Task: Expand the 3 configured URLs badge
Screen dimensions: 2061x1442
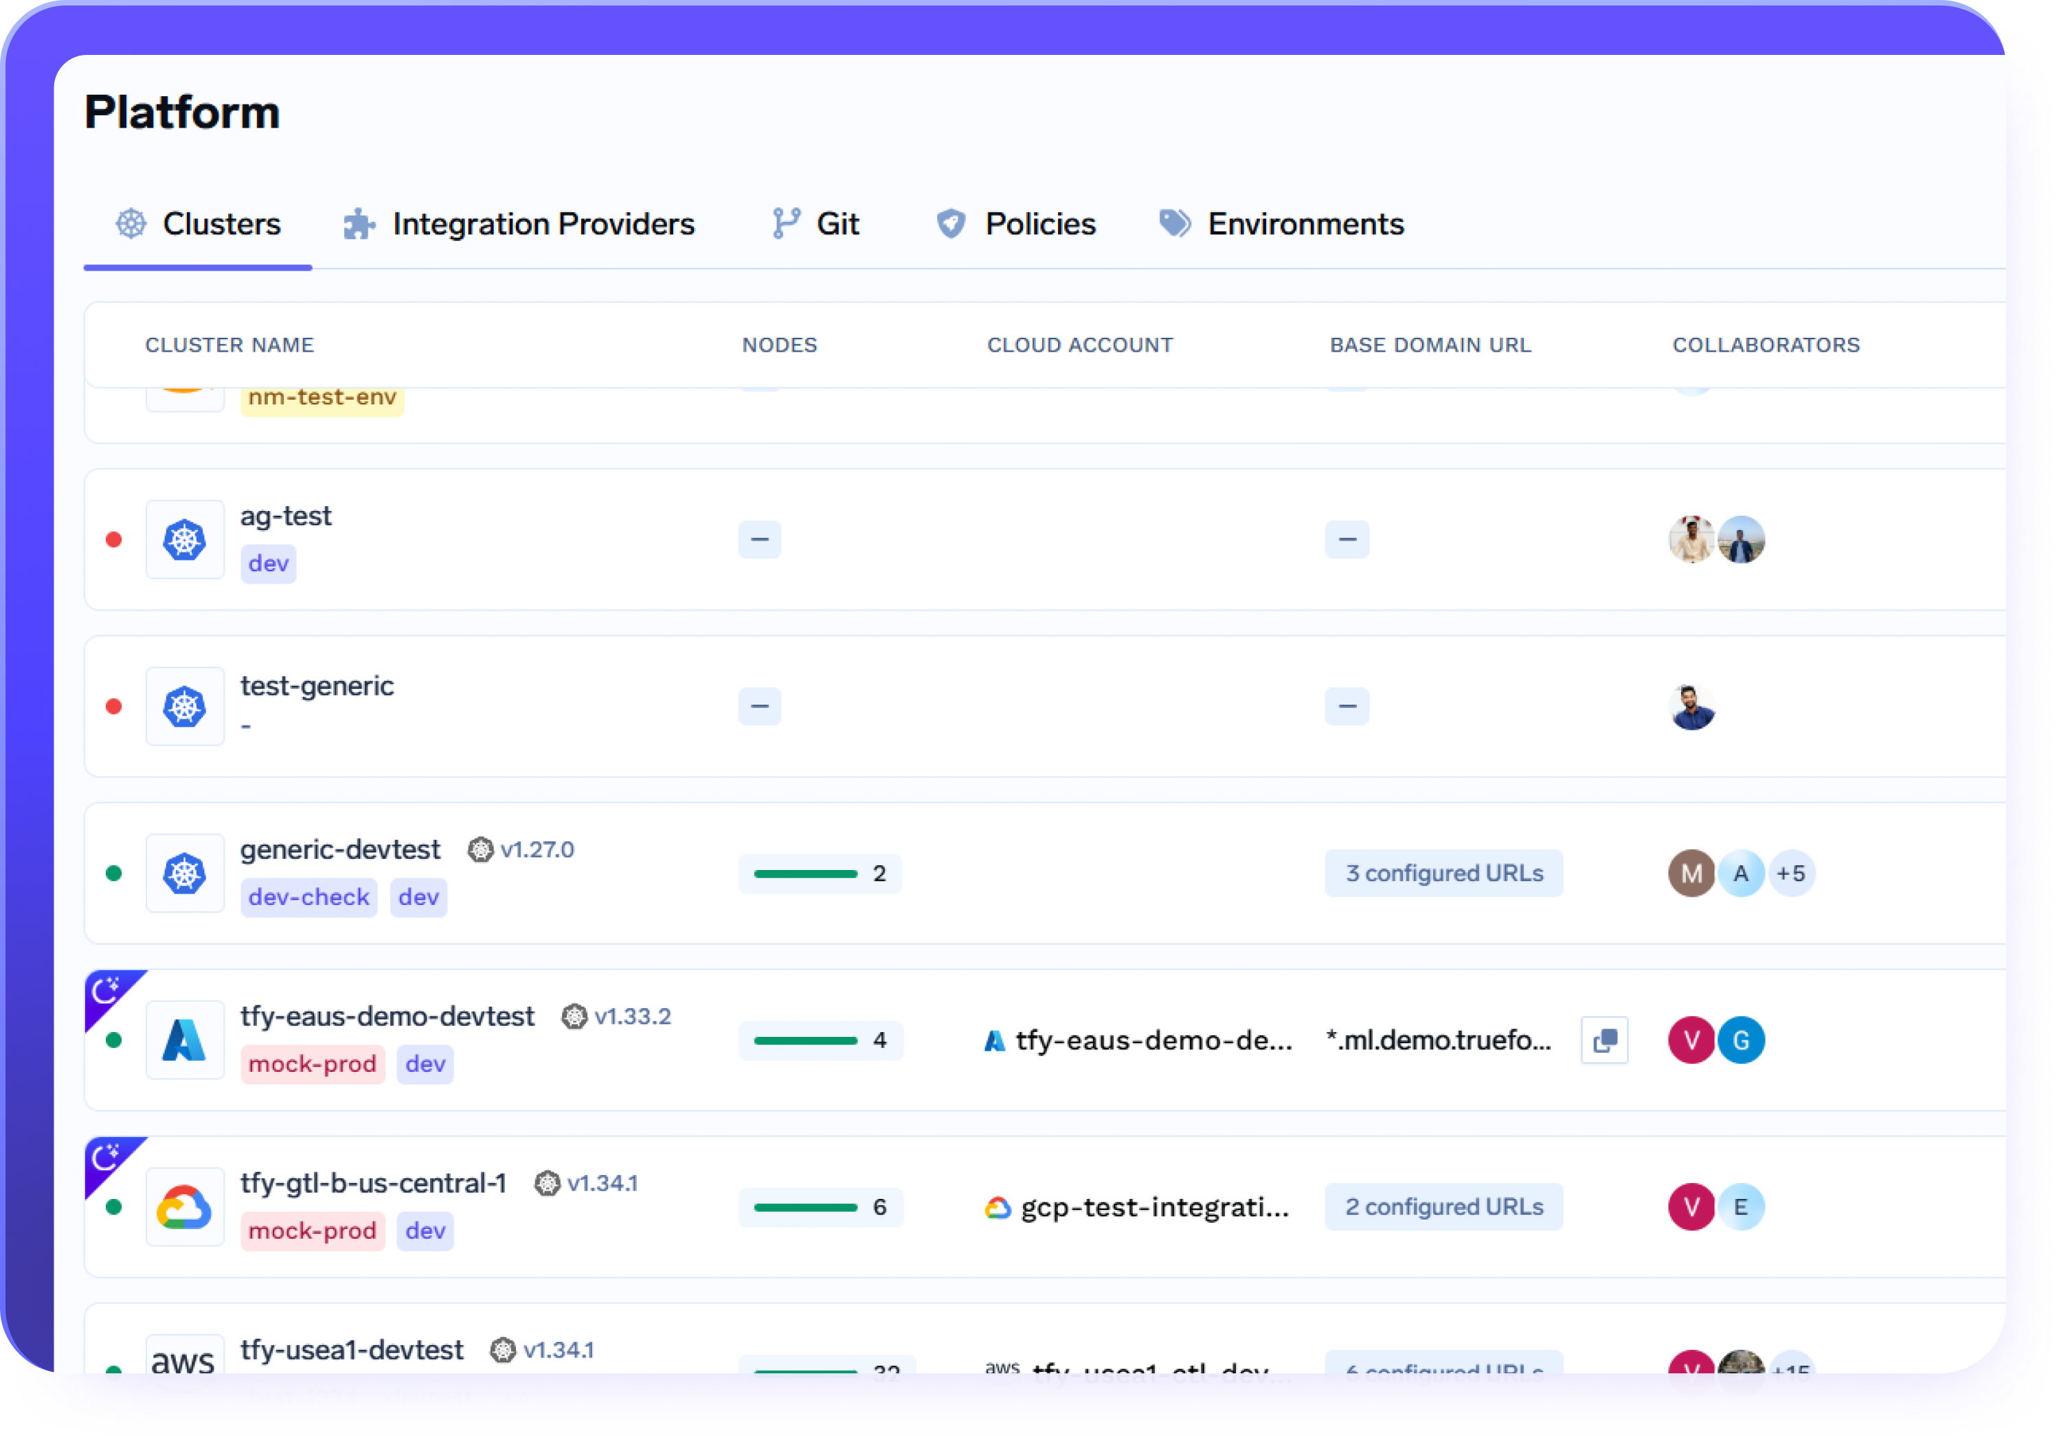Action: pyautogui.click(x=1443, y=873)
